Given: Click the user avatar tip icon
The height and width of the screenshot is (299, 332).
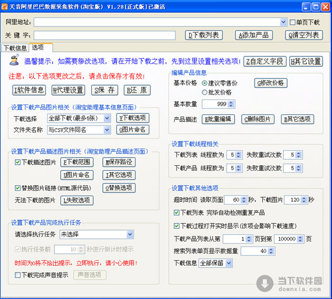Looking at the screenshot, I should pos(14,60).
